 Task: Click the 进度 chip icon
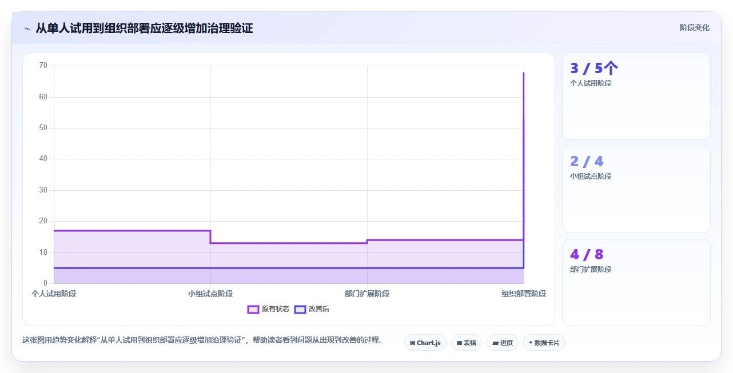[495, 343]
